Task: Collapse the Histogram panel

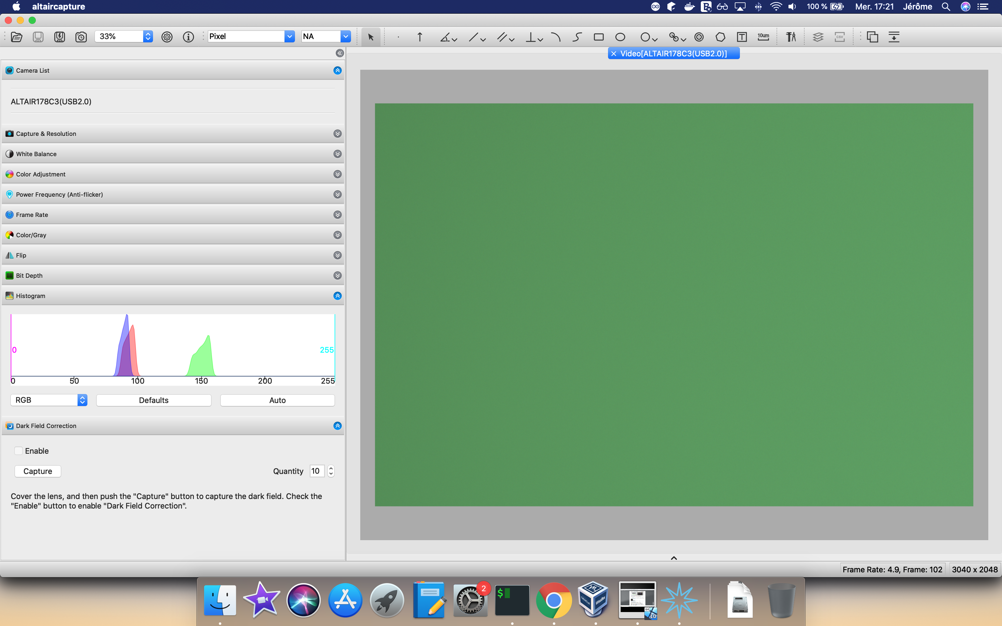Action: [x=338, y=296]
